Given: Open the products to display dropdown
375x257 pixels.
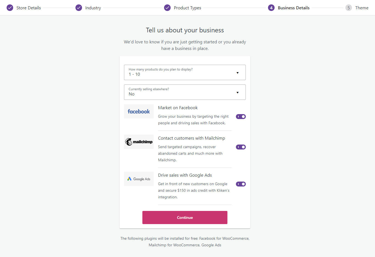Looking at the screenshot, I should coord(185,72).
